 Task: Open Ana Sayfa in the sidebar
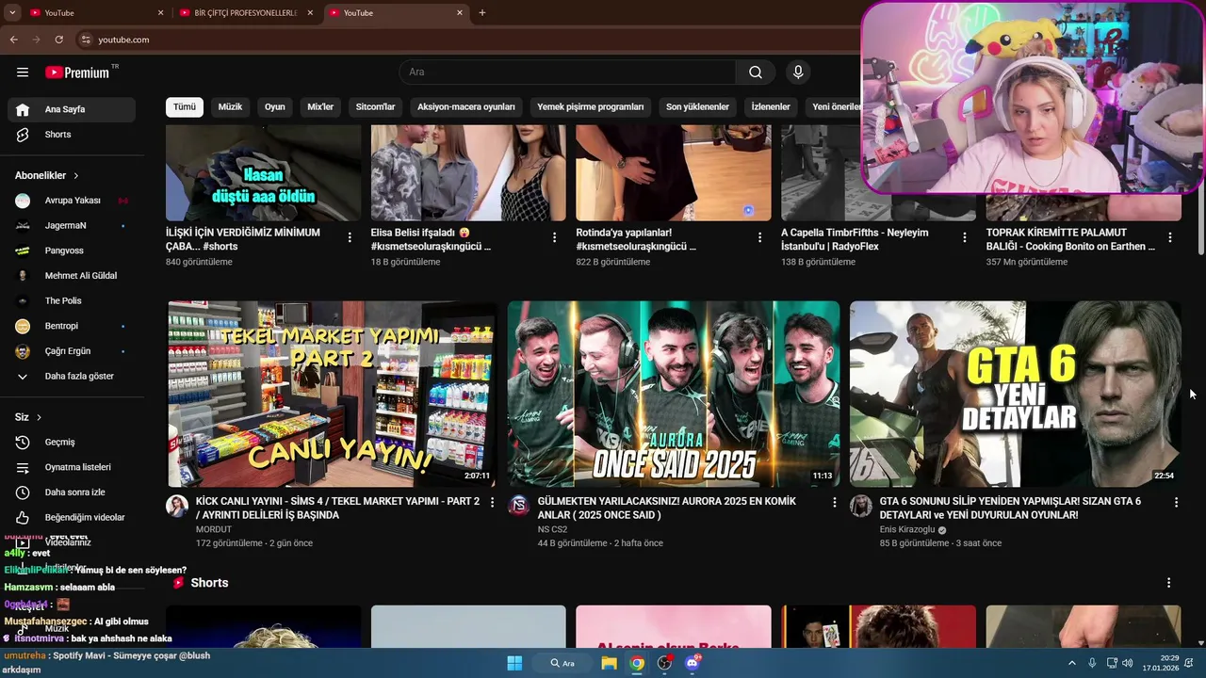[x=72, y=109]
